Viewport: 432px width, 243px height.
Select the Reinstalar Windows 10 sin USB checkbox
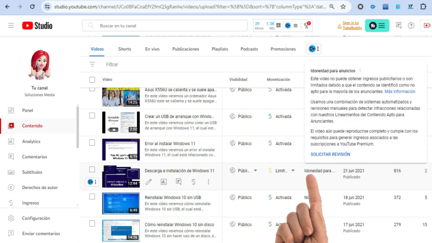pos(92,197)
